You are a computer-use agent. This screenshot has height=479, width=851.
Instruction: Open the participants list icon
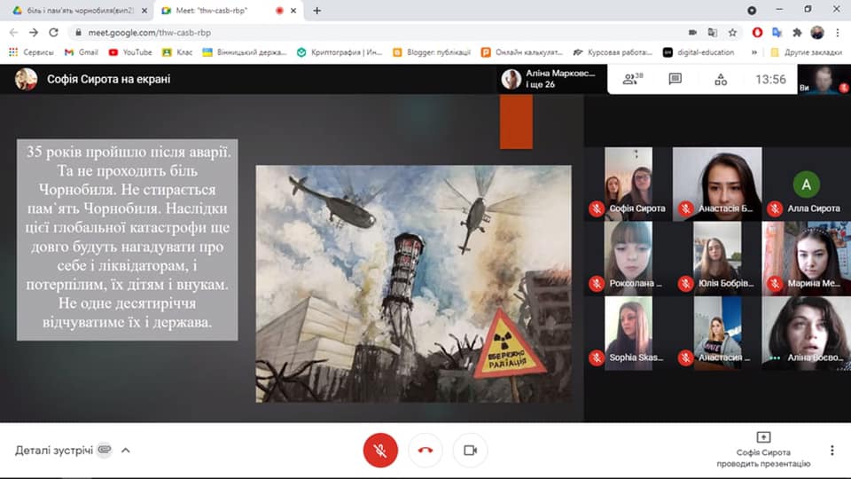[632, 79]
